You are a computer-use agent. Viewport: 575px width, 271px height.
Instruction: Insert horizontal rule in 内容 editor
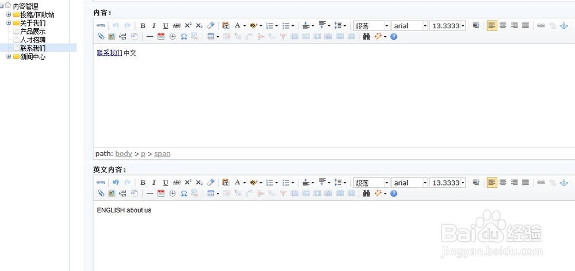click(149, 37)
